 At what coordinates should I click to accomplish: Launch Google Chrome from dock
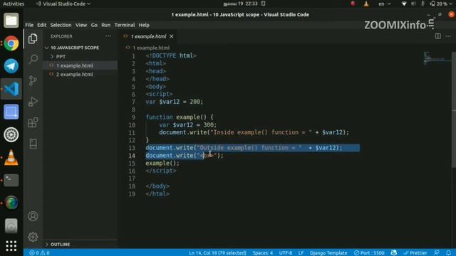11,43
